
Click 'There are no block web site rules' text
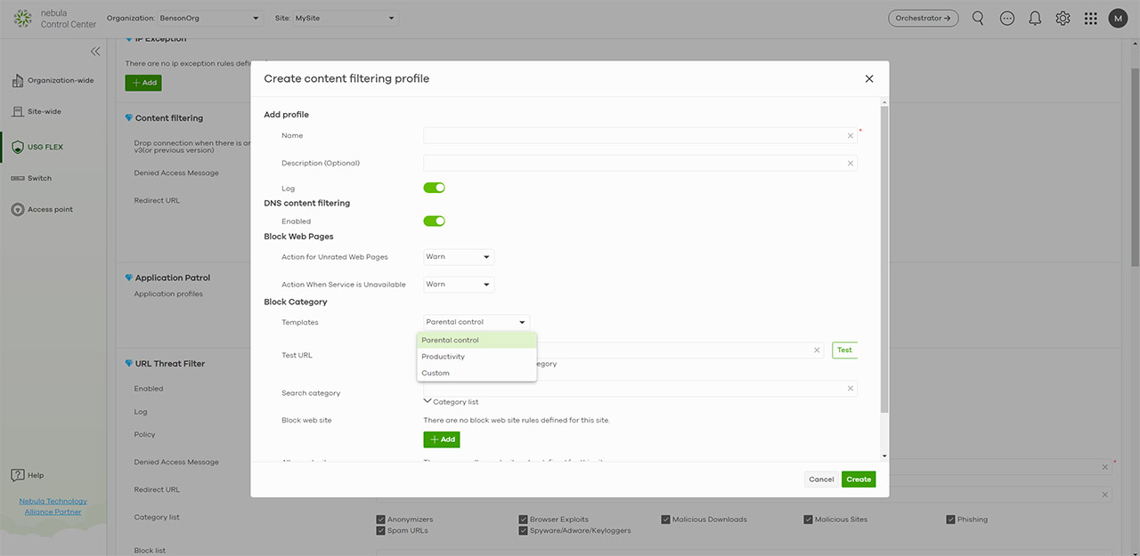pyautogui.click(x=517, y=420)
